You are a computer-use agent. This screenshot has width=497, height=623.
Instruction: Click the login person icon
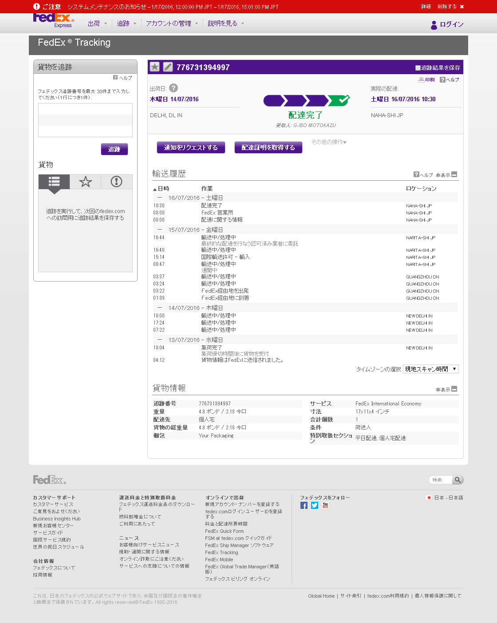point(434,25)
